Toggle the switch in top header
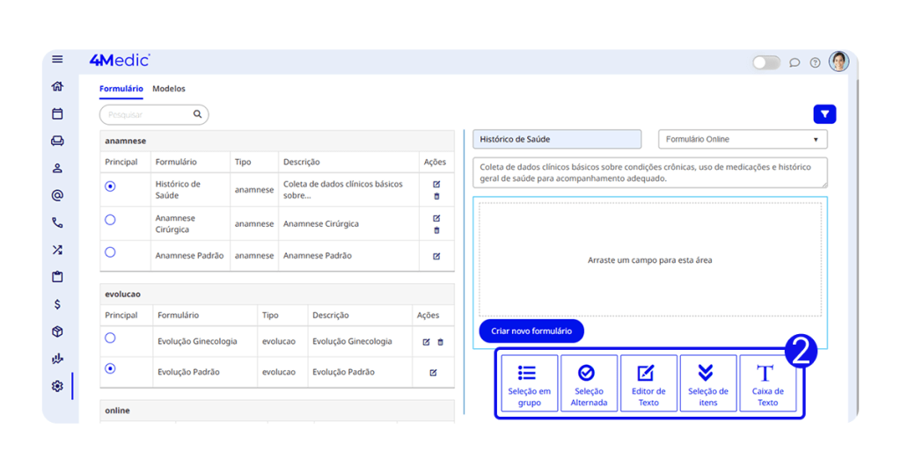 [x=765, y=62]
